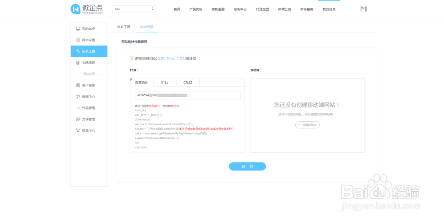
Task: Click the 百度 link in the hint
Action: point(161,58)
